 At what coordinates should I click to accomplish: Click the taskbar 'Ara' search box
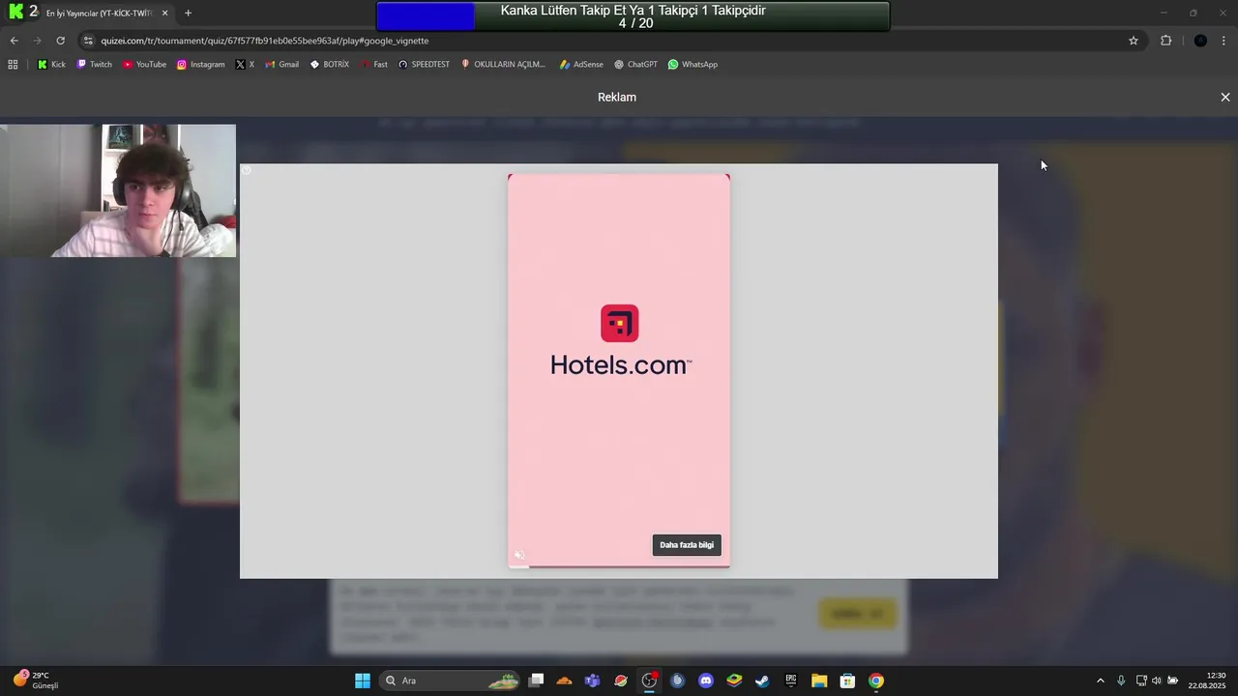click(x=451, y=681)
